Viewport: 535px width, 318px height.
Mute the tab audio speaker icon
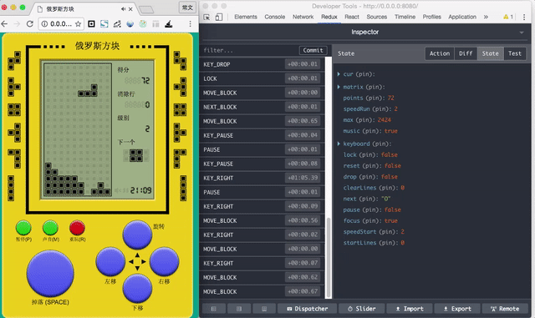(x=123, y=9)
